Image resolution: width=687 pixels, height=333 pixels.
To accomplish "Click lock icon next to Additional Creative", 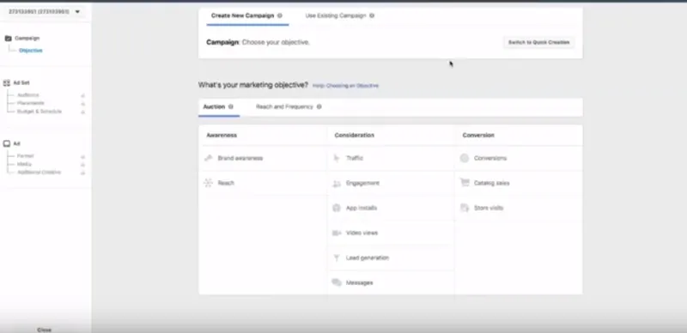I will (x=82, y=173).
